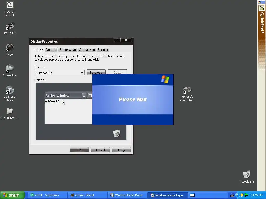Open the Start menu
Image resolution: width=266 pixels, height=199 pixels.
[x=12, y=195]
